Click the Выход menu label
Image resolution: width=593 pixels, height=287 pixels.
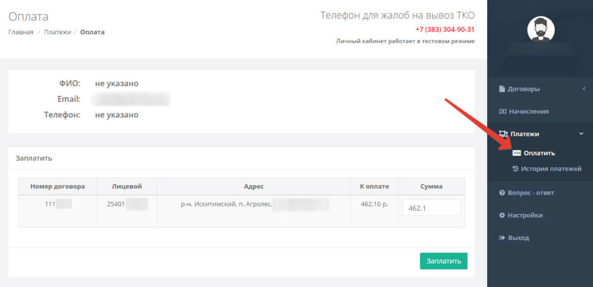tap(518, 238)
